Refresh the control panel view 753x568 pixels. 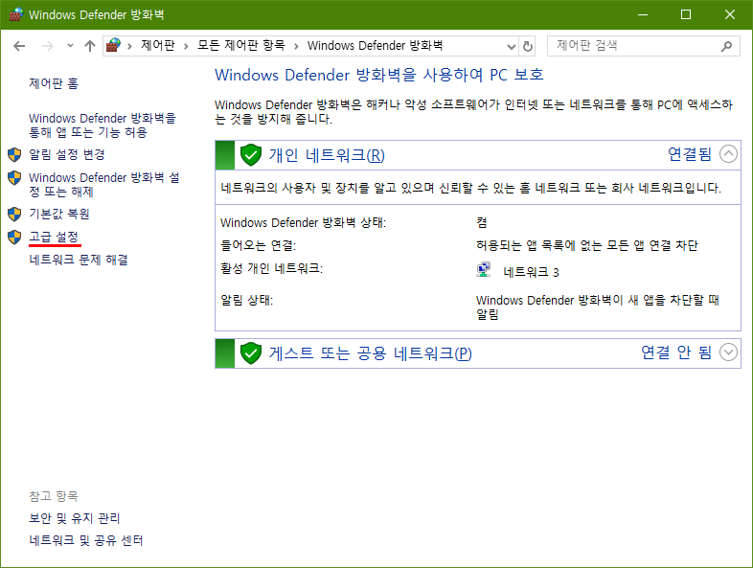pos(527,46)
